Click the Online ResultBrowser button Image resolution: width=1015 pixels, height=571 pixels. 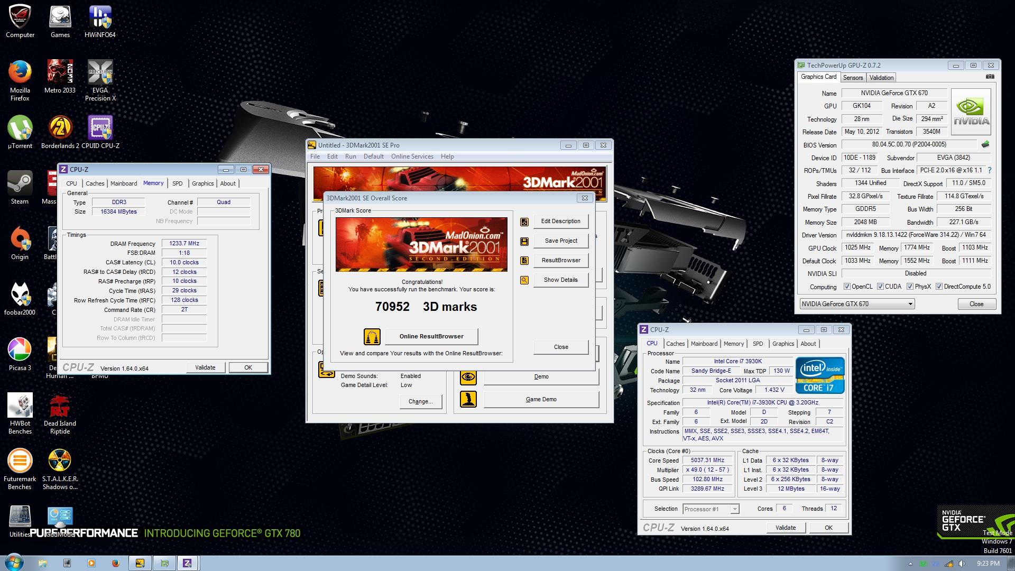coord(431,336)
